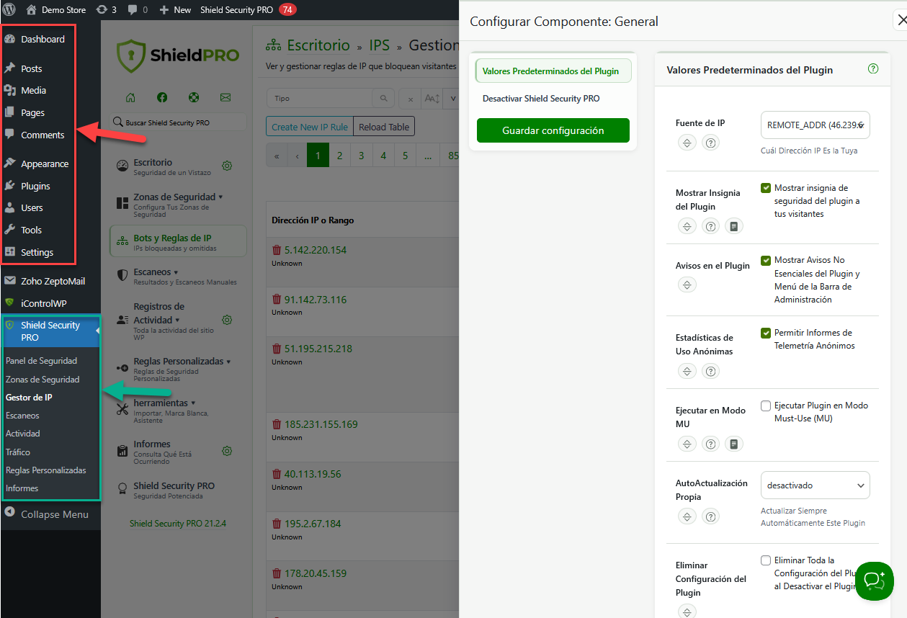The image size is (907, 618).
Task: Open the document icon under Mostrar Insignia del Plugin
Action: [733, 226]
